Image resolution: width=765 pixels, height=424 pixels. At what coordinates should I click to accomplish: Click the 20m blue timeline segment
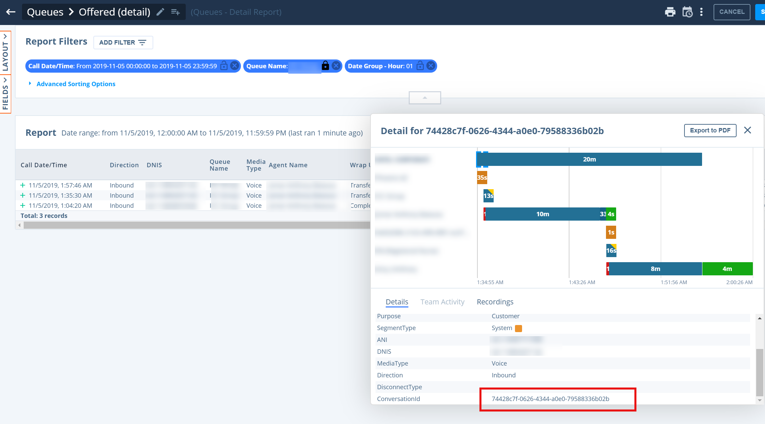pos(589,159)
